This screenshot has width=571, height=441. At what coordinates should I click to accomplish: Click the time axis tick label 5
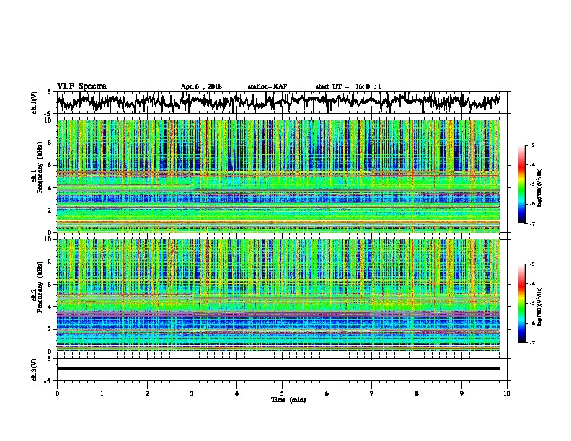point(282,393)
